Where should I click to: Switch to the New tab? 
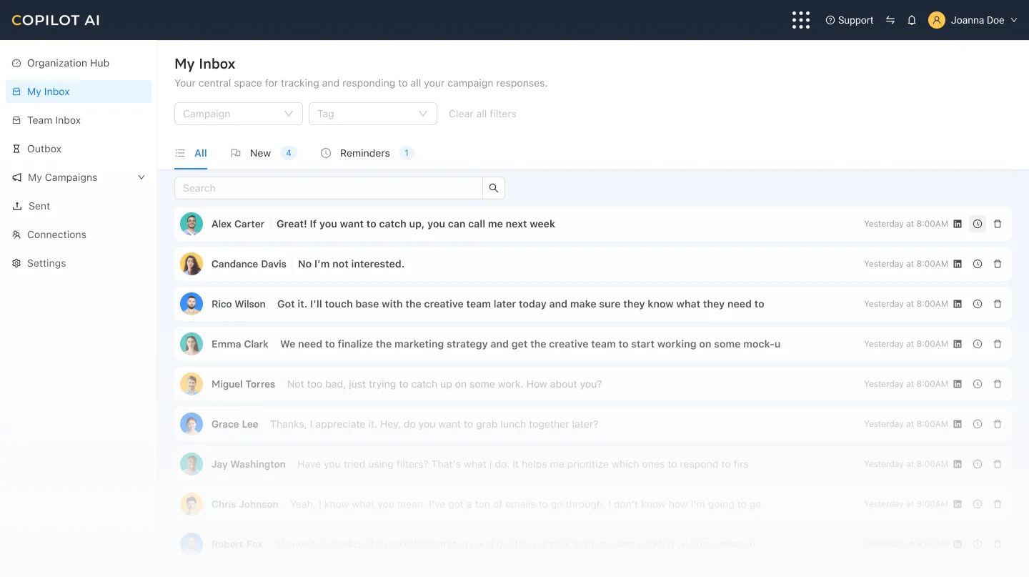click(260, 153)
